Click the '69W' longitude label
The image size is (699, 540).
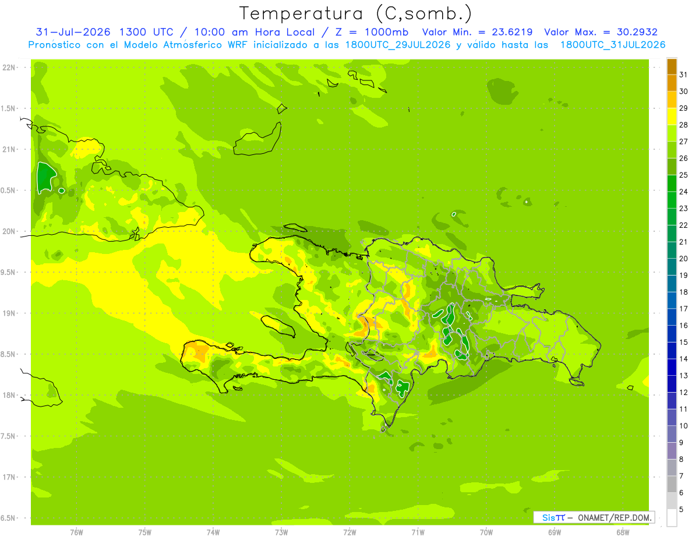tap(555, 532)
